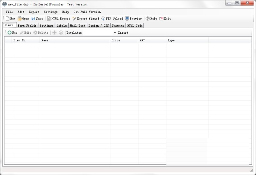Open the Settings menu
This screenshot has height=175, width=256.
tap(50, 12)
